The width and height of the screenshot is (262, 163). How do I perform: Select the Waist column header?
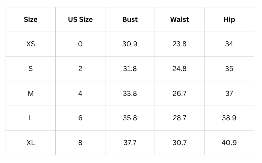point(179,20)
